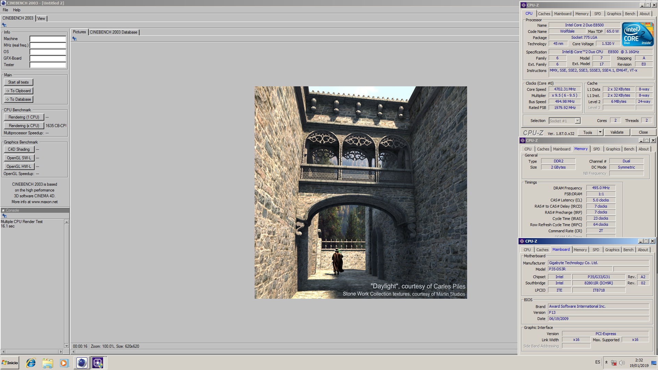Open Bench tab in Mainboard CPU-Z window
This screenshot has height=370, width=658.
628,250
